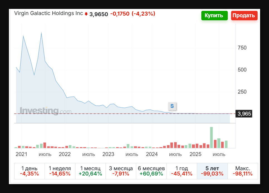Select the 1 год period tab
Screen dimensions: 269x193
pos(182,171)
